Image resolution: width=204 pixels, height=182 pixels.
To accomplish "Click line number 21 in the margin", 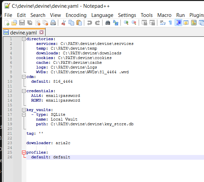I will pyautogui.click(x=10, y=133).
